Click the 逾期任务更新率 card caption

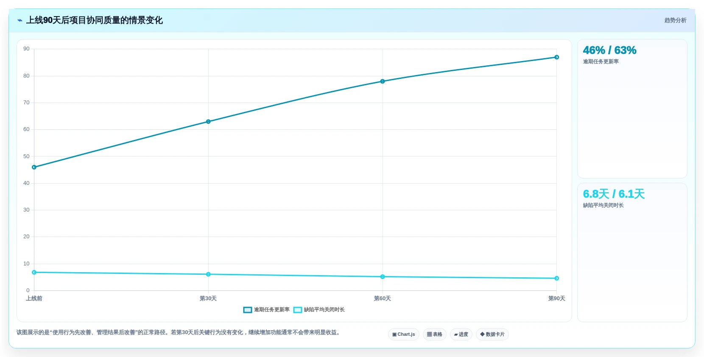601,62
